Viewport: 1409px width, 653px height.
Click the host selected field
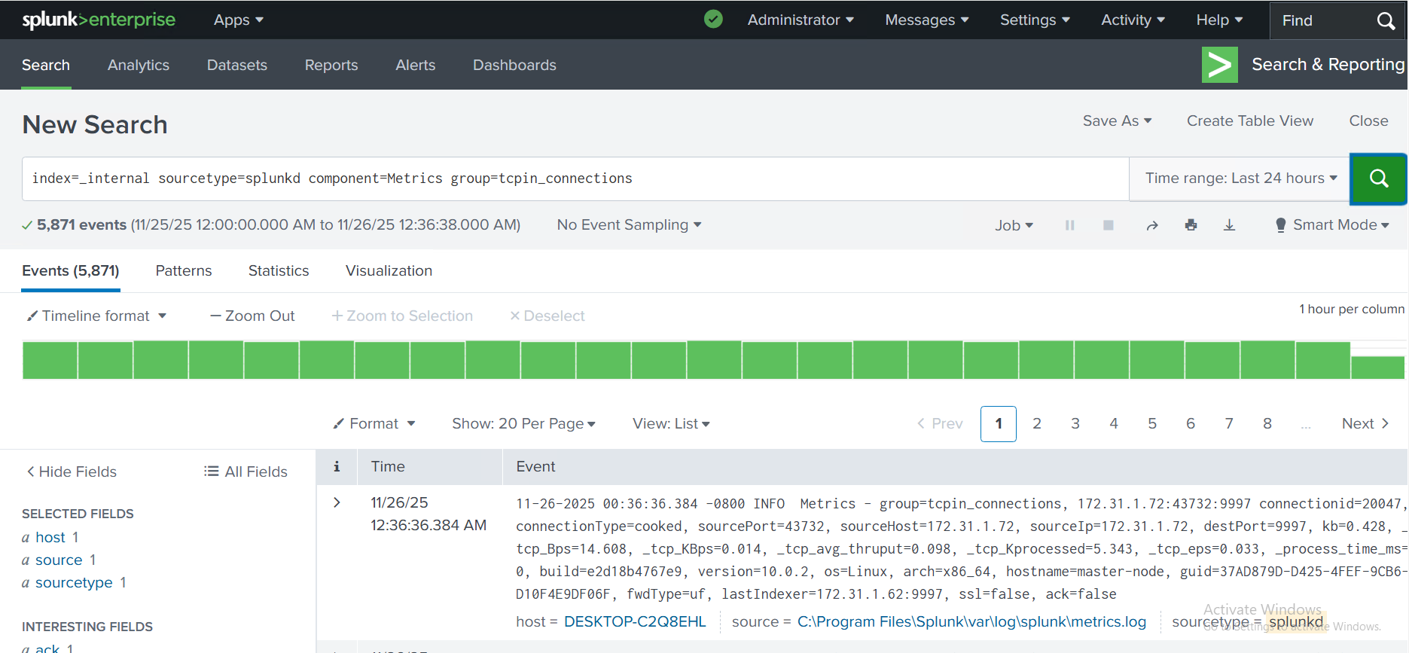point(50,538)
